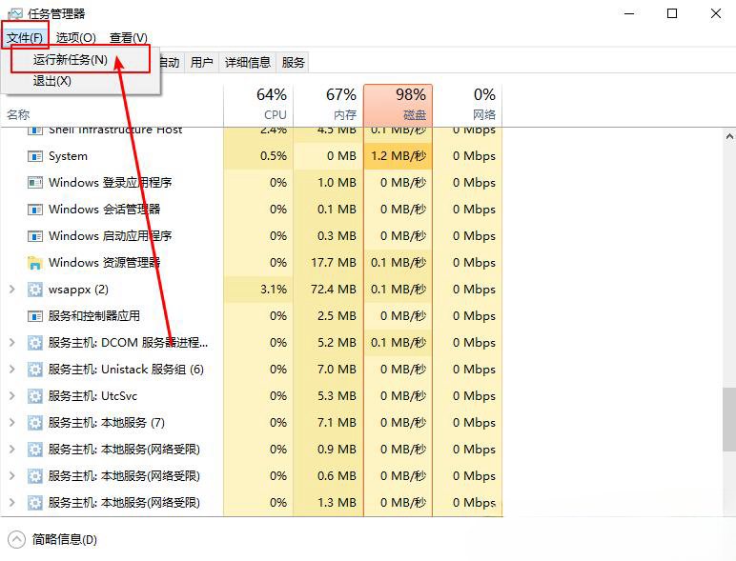
Task: Click the 服务和控制器应用 process icon
Action: (x=34, y=316)
